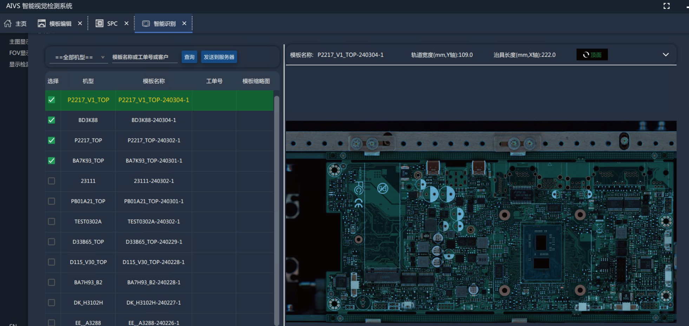Screen dimensions: 689x326
Task: Uncheck the BD3K88 row checkbox
Action: pos(52,120)
